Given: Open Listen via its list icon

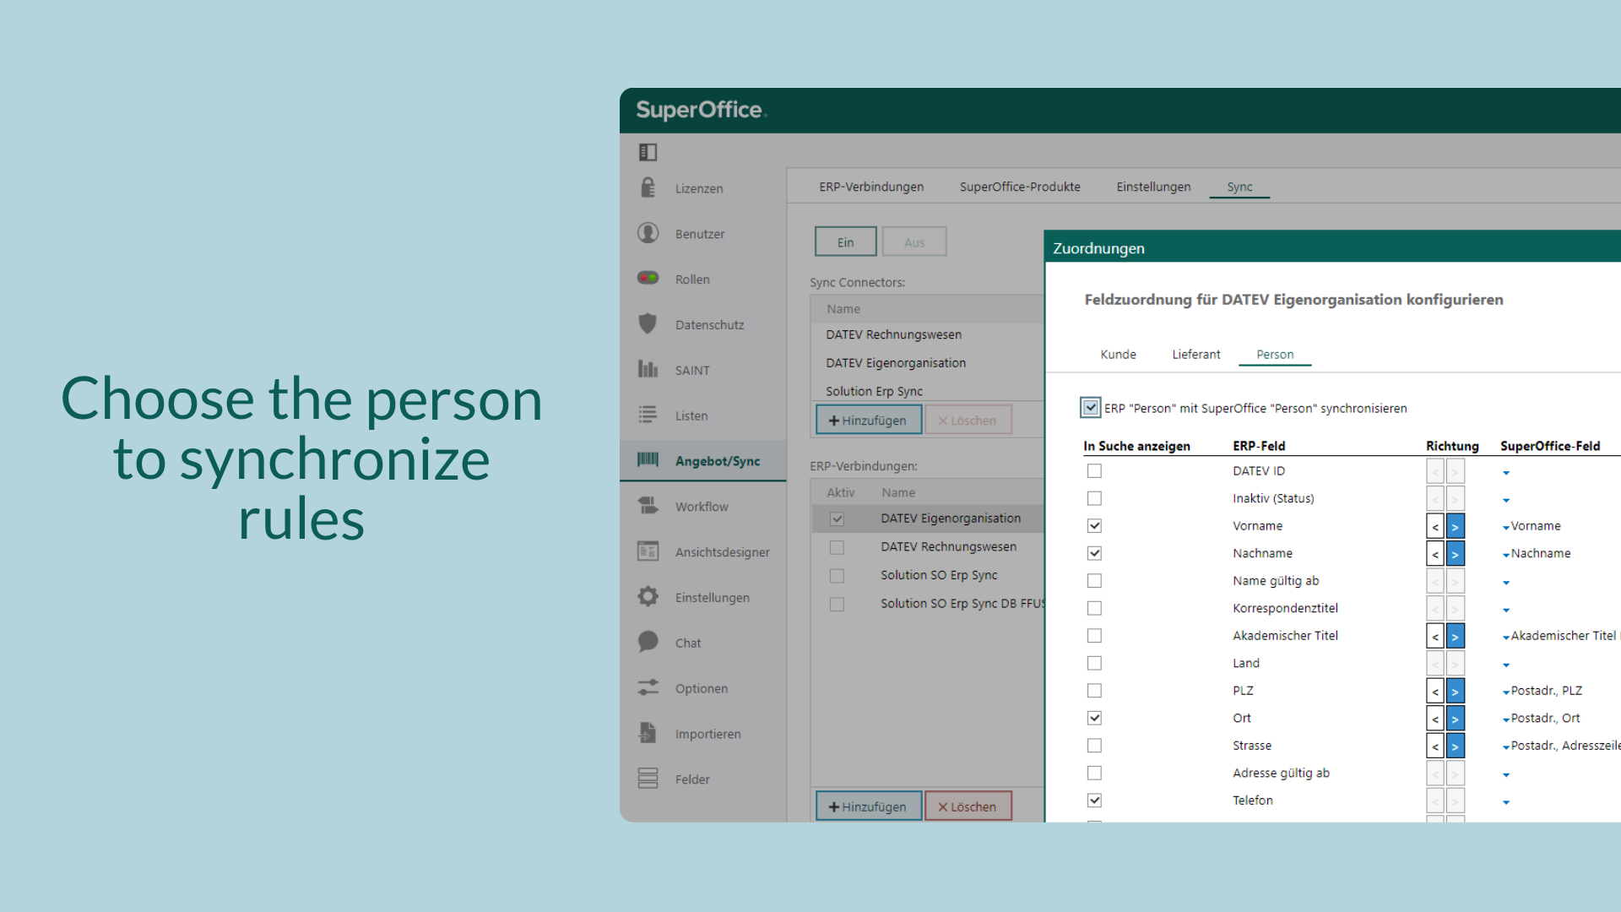Looking at the screenshot, I should tap(648, 415).
